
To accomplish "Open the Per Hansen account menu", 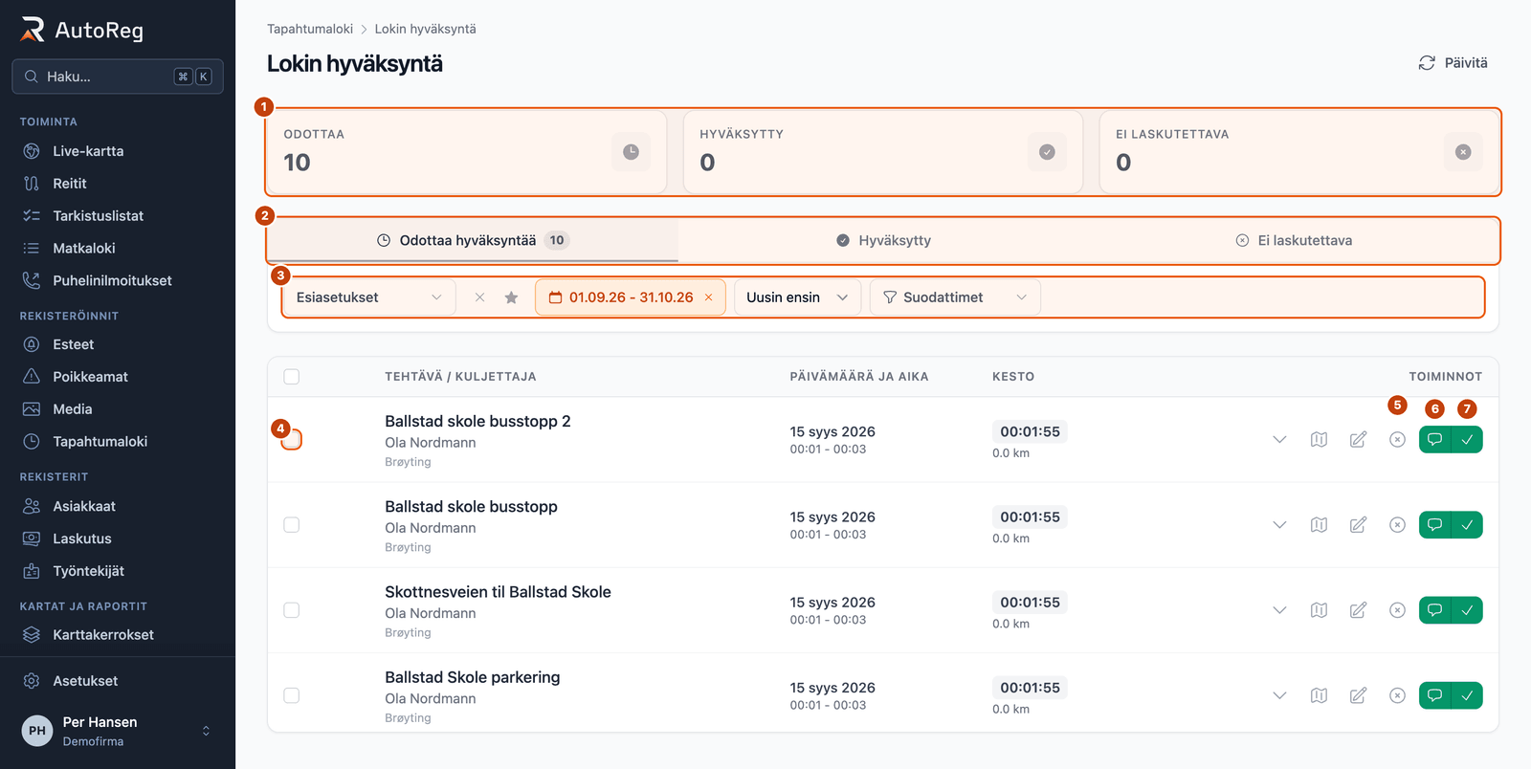I will click(x=118, y=731).
